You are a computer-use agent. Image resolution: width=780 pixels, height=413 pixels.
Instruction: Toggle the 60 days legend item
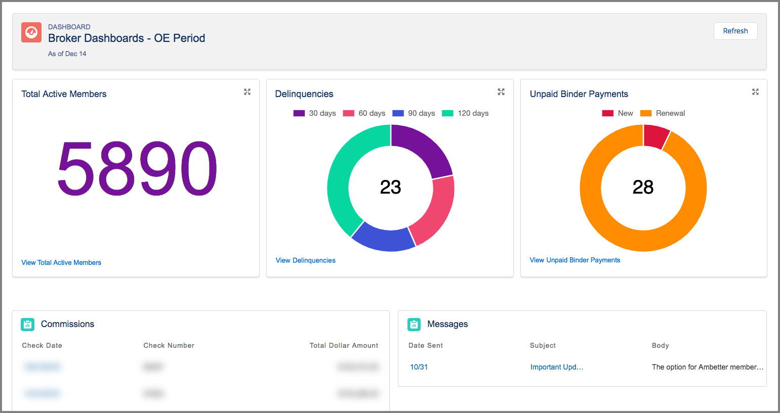[x=364, y=113]
